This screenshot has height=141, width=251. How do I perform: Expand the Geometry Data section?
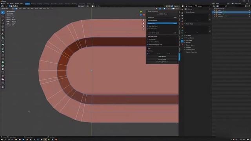pos(185,50)
